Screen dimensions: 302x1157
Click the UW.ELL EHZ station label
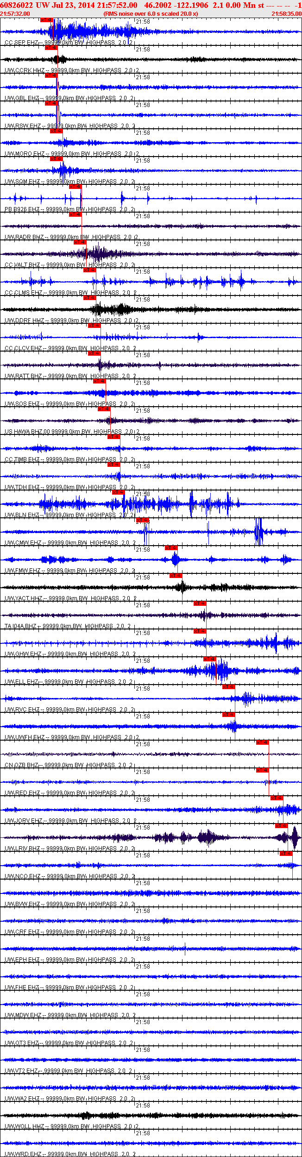(x=22, y=682)
